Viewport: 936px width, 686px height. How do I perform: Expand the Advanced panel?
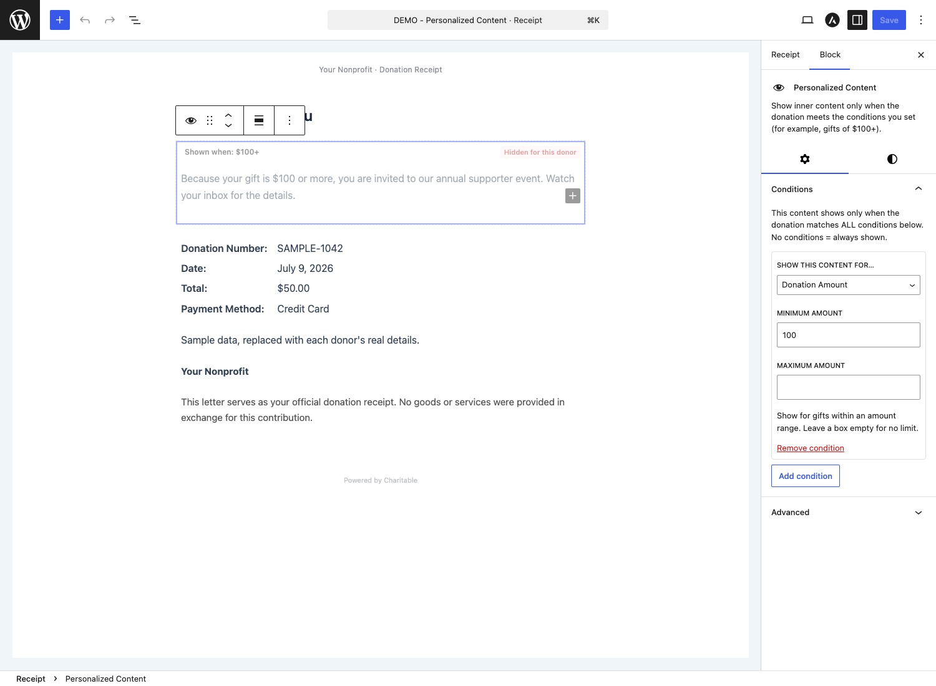tap(849, 513)
